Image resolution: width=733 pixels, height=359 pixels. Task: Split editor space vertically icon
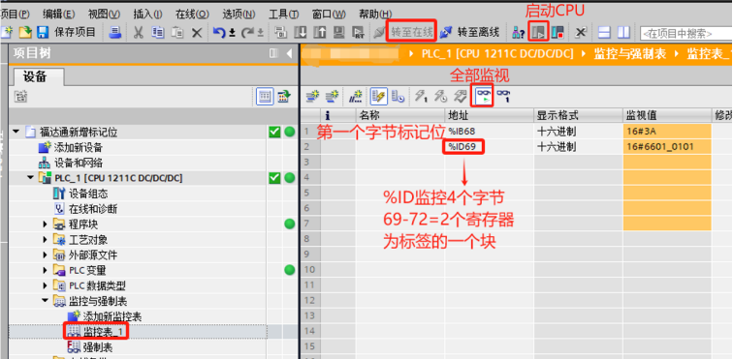[x=623, y=32]
